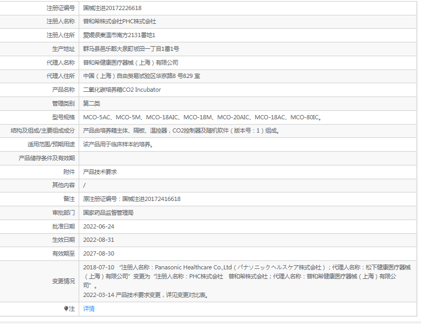Click the 注册证编号 label
This screenshot has height=324, width=421.
[61, 8]
